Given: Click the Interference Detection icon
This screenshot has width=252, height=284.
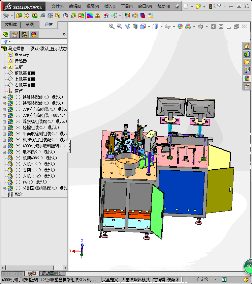Looking at the screenshot, I should (19, 16).
